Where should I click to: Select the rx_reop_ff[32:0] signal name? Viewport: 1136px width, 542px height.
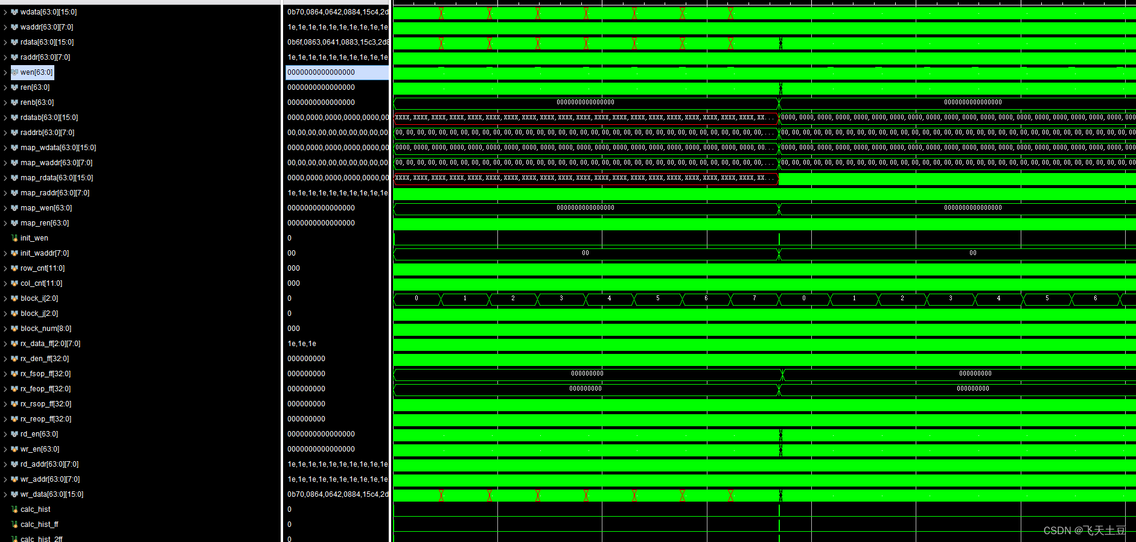pyautogui.click(x=46, y=419)
